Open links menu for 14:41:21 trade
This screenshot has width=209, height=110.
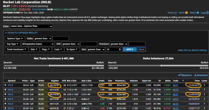click(x=204, y=89)
